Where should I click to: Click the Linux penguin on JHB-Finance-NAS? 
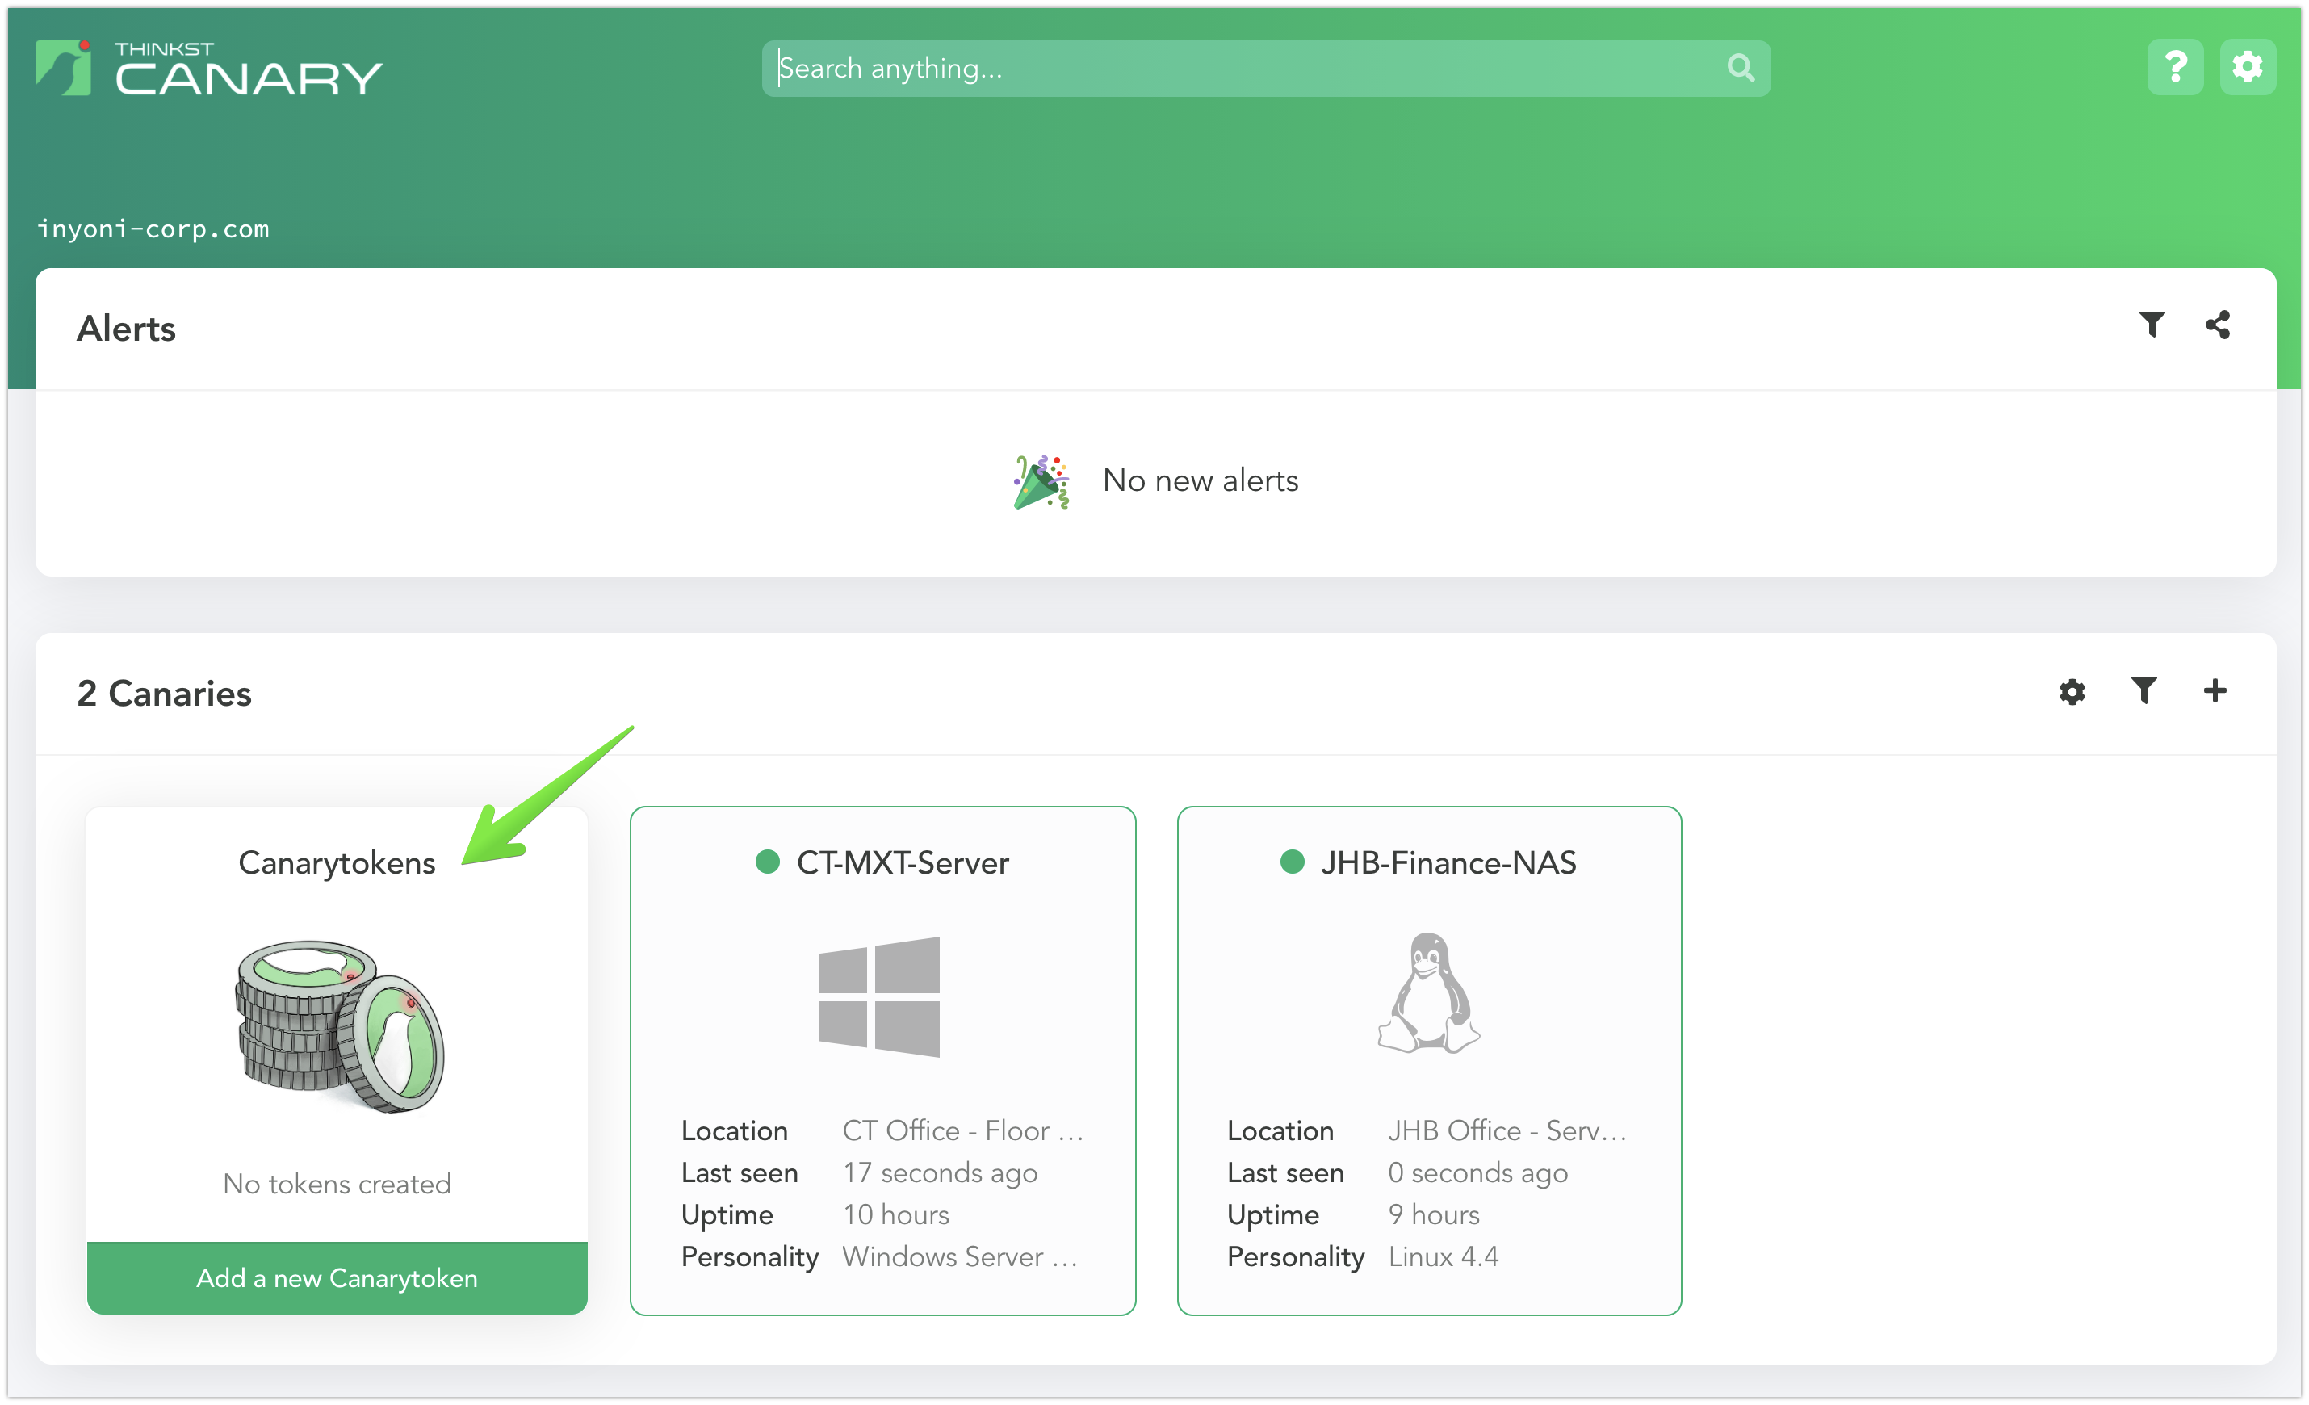pos(1429,993)
